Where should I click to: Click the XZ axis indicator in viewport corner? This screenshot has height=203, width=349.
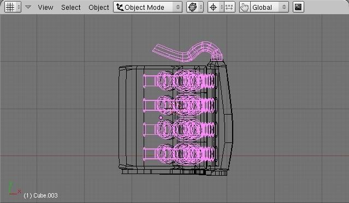click(14, 189)
